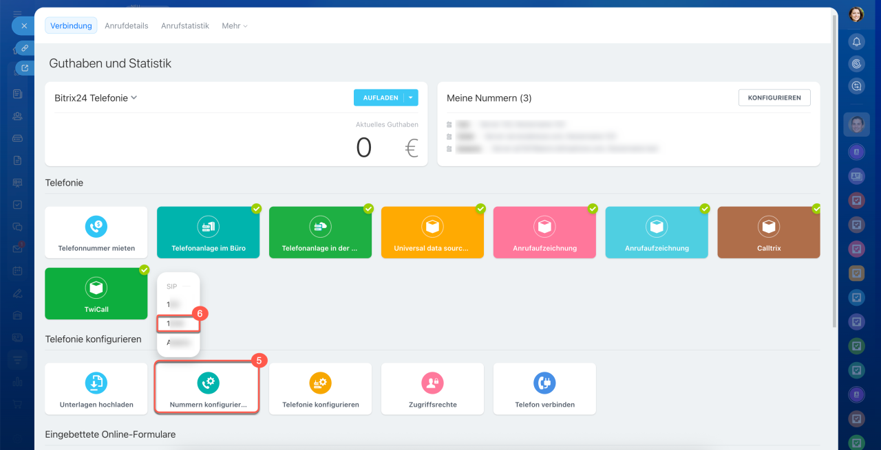Click the Calltrix box icon

768,226
